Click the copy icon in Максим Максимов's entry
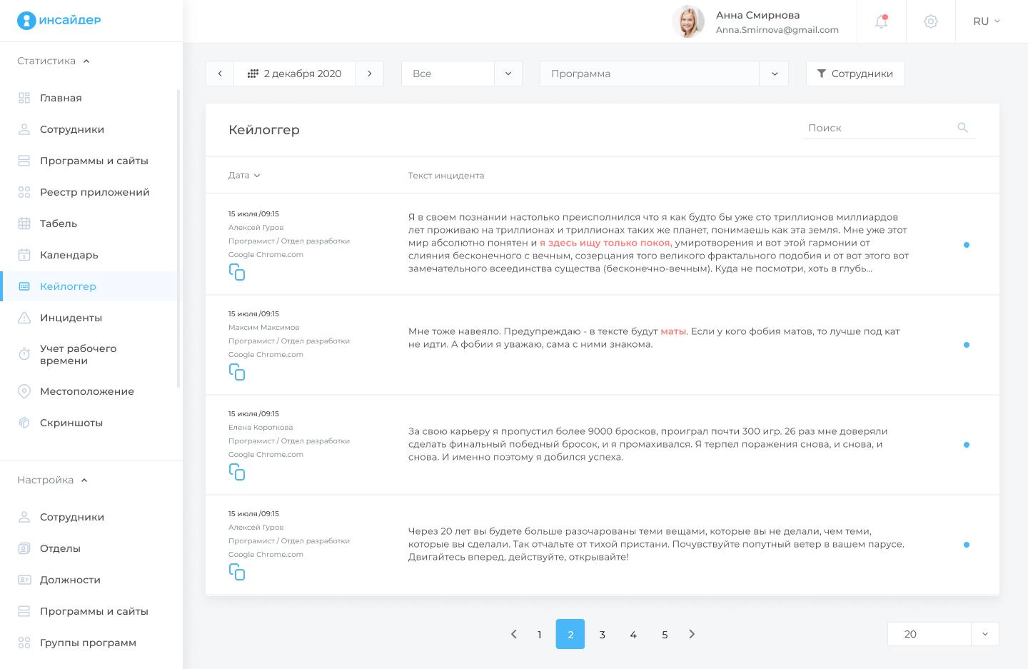 237,372
